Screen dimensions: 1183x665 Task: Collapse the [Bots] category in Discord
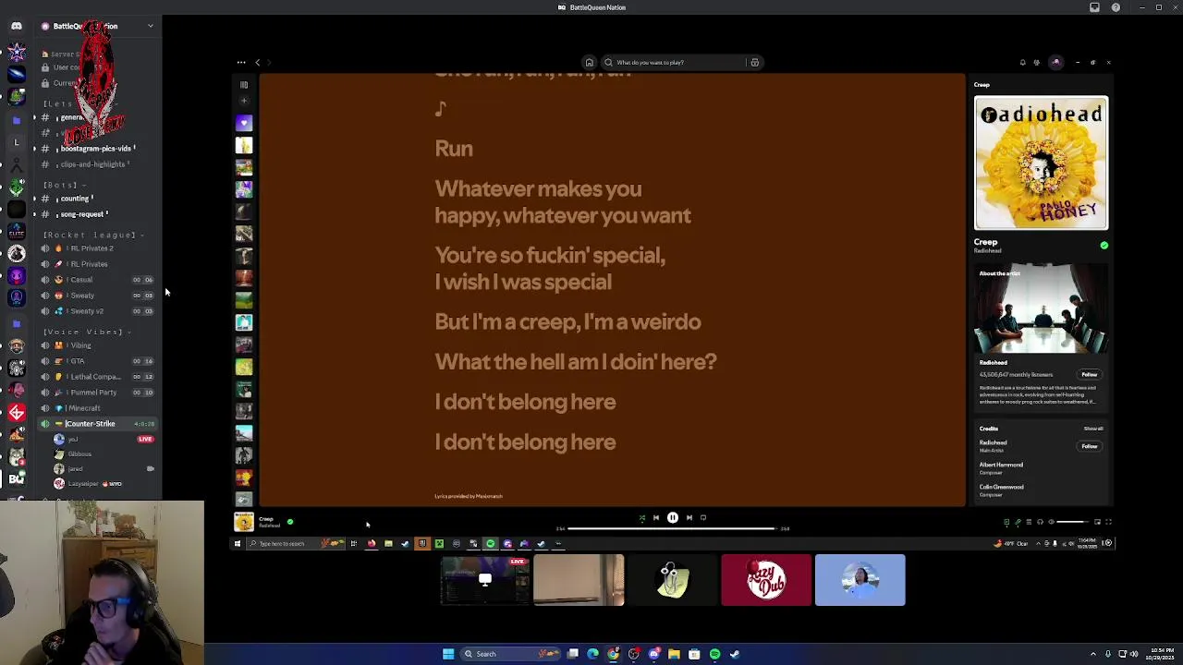click(65, 185)
